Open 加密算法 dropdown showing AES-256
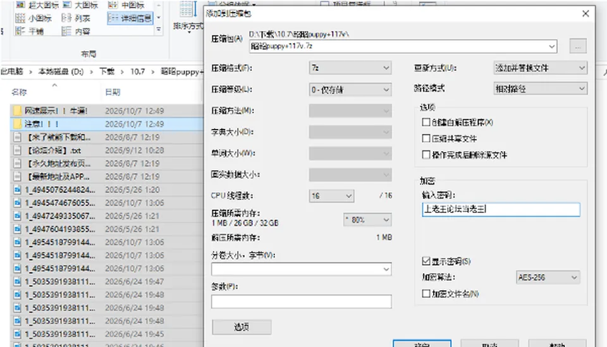 (548, 277)
